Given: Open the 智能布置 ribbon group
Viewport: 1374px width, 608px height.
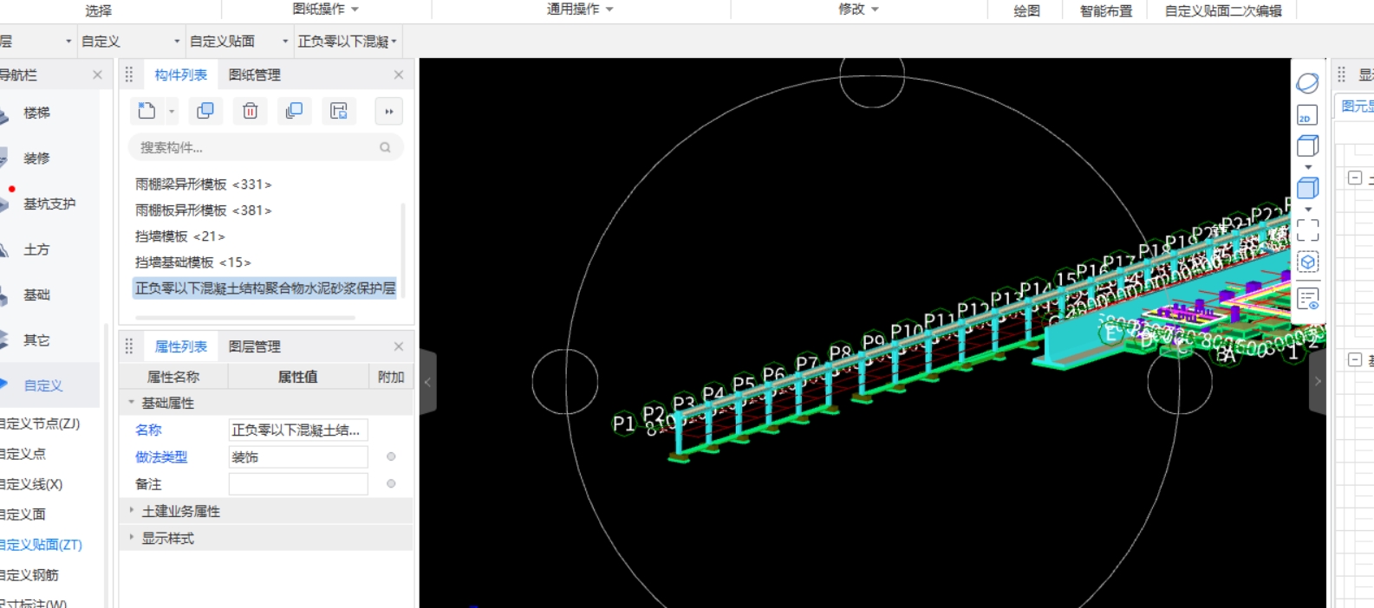Looking at the screenshot, I should pos(1106,10).
